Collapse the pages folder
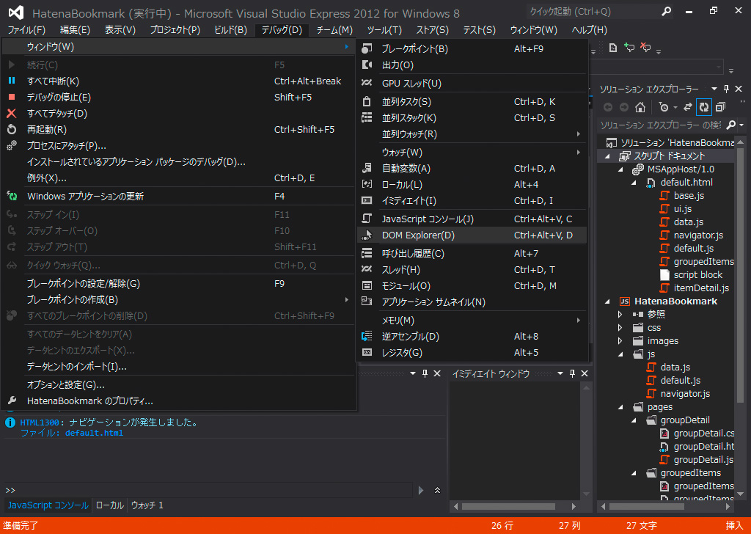Image resolution: width=751 pixels, height=534 pixels. coord(620,407)
